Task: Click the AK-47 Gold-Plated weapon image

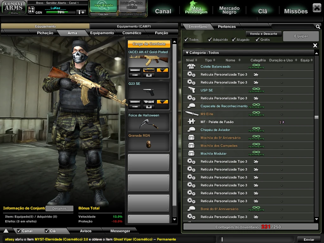Action: (148, 60)
